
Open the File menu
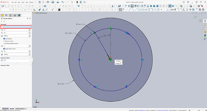pyautogui.click(x=13, y=2)
